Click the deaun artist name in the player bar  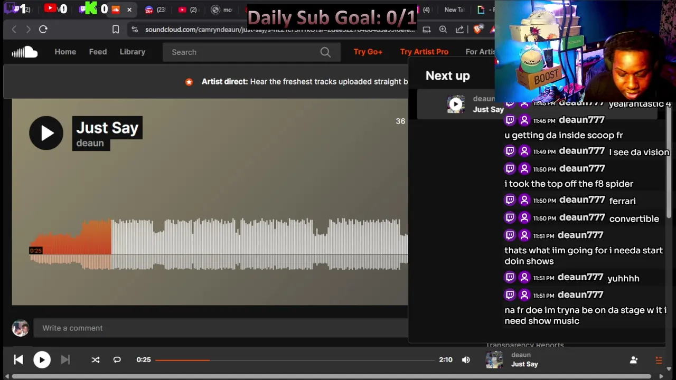coord(521,355)
